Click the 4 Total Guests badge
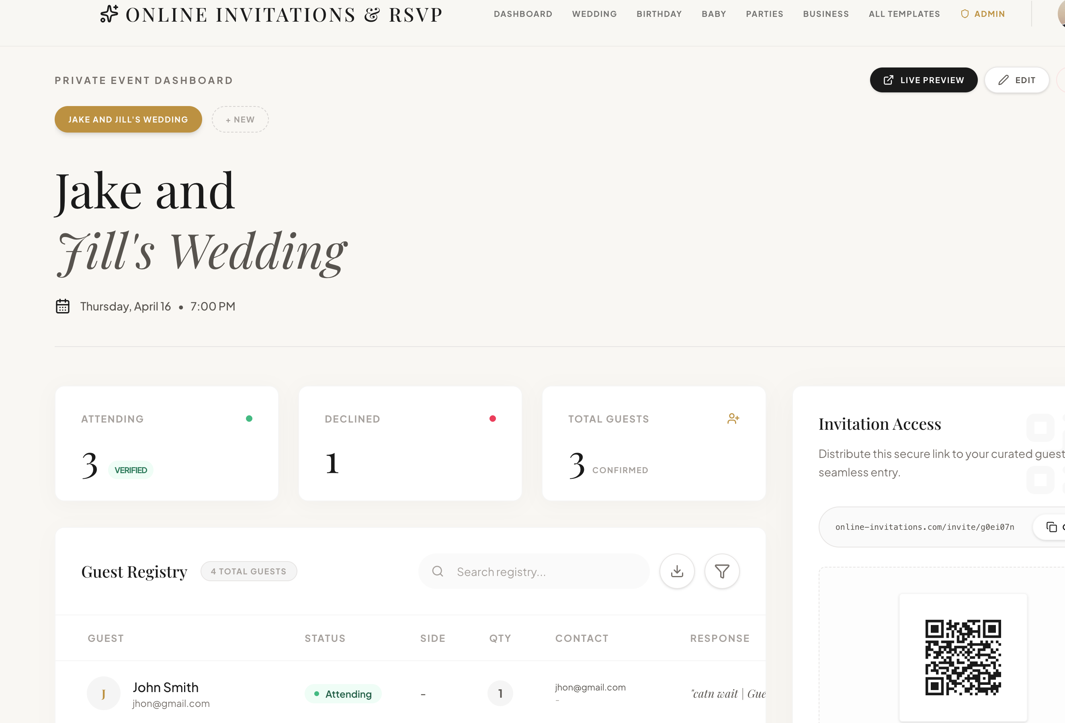1065x723 pixels. [249, 572]
